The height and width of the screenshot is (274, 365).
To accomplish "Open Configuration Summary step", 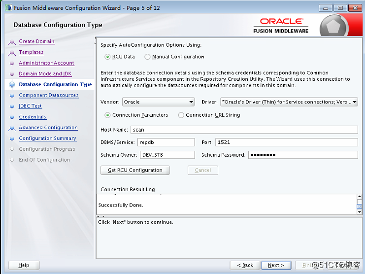I will [x=47, y=138].
